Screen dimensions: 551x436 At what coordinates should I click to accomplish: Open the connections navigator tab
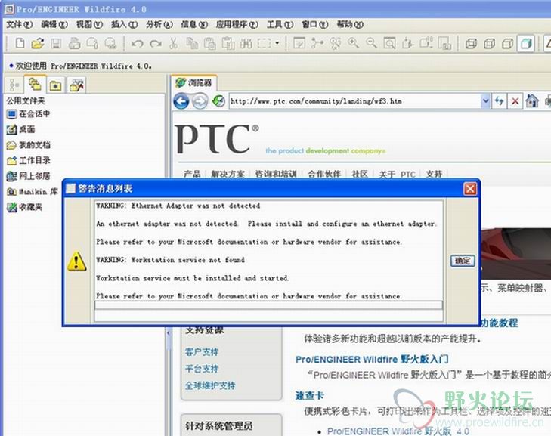pos(76,85)
